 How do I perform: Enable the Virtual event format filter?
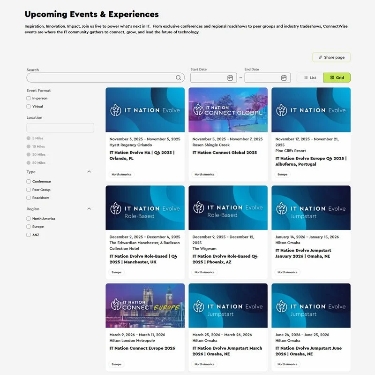[x=28, y=106]
